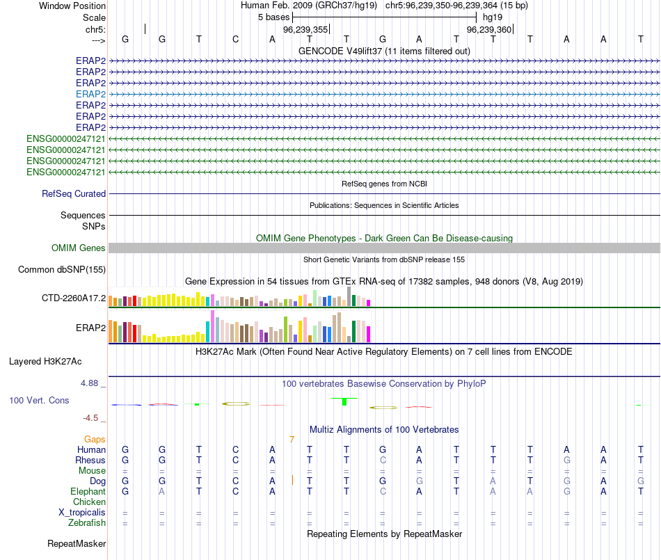
Task: Open 100 vertebrates Basewise Conservation by PhyloP title
Action: [384, 383]
